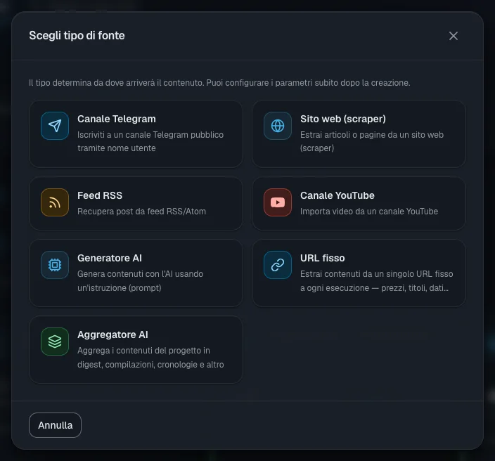Image resolution: width=495 pixels, height=461 pixels.
Task: Click description 'Estrai articoli o pagine da un sito web'
Action: coord(372,135)
